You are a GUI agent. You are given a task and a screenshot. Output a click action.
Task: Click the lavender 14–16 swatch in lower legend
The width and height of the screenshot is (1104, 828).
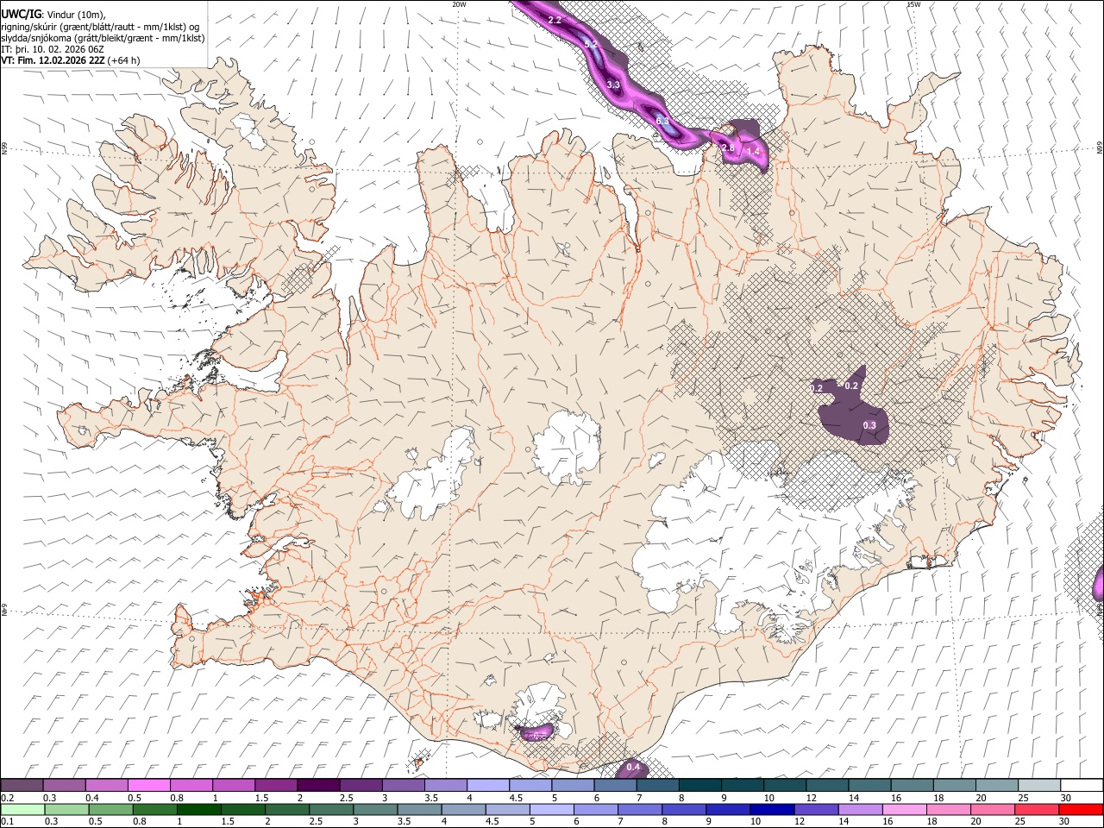click(861, 809)
